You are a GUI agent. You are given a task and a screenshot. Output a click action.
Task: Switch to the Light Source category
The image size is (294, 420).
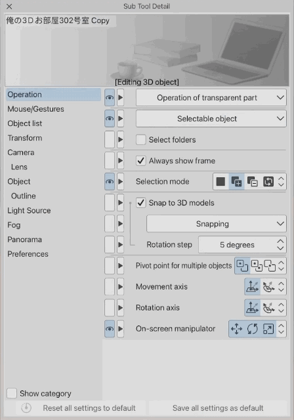tap(29, 211)
